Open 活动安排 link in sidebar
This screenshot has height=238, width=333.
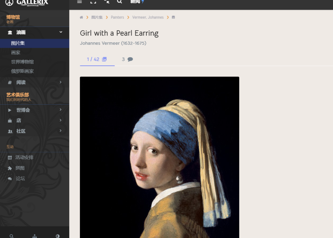click(24, 157)
